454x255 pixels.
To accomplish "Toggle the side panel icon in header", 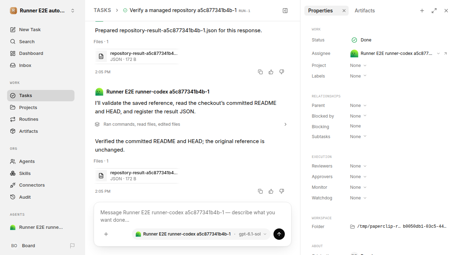I will [285, 11].
